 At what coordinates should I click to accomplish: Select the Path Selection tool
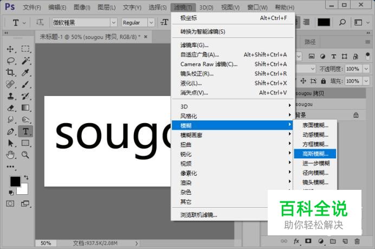tap(10, 143)
